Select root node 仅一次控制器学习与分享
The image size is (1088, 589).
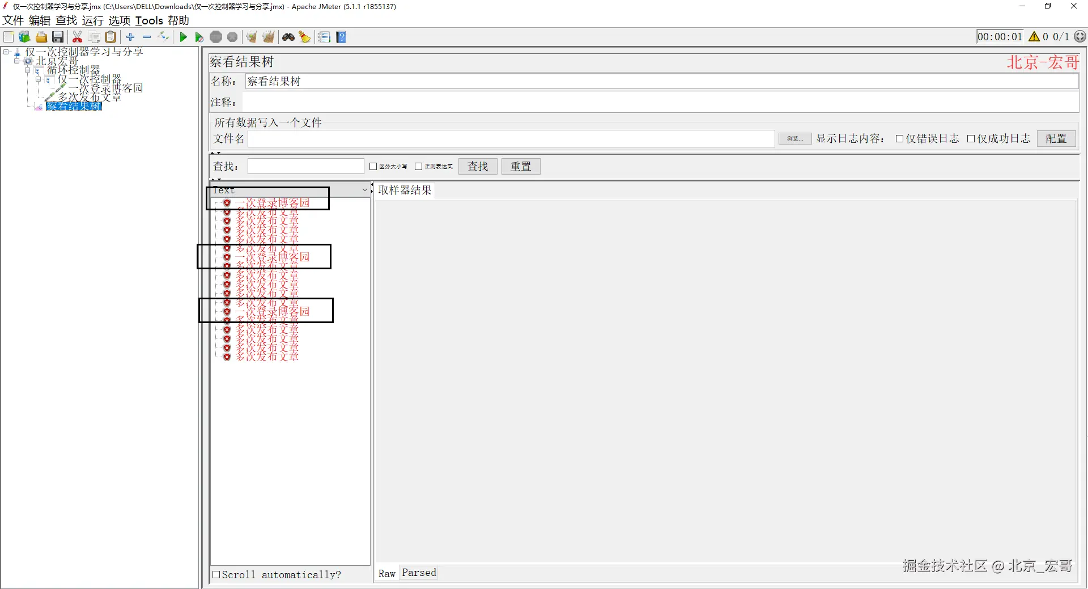[x=84, y=52]
